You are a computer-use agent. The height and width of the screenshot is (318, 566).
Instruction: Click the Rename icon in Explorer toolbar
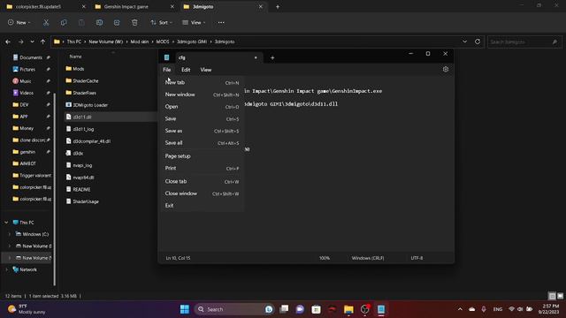click(99, 23)
